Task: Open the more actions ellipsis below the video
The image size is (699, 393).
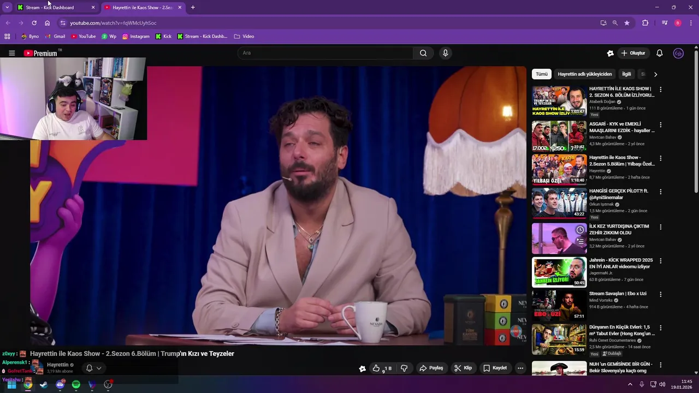Action: click(520, 368)
